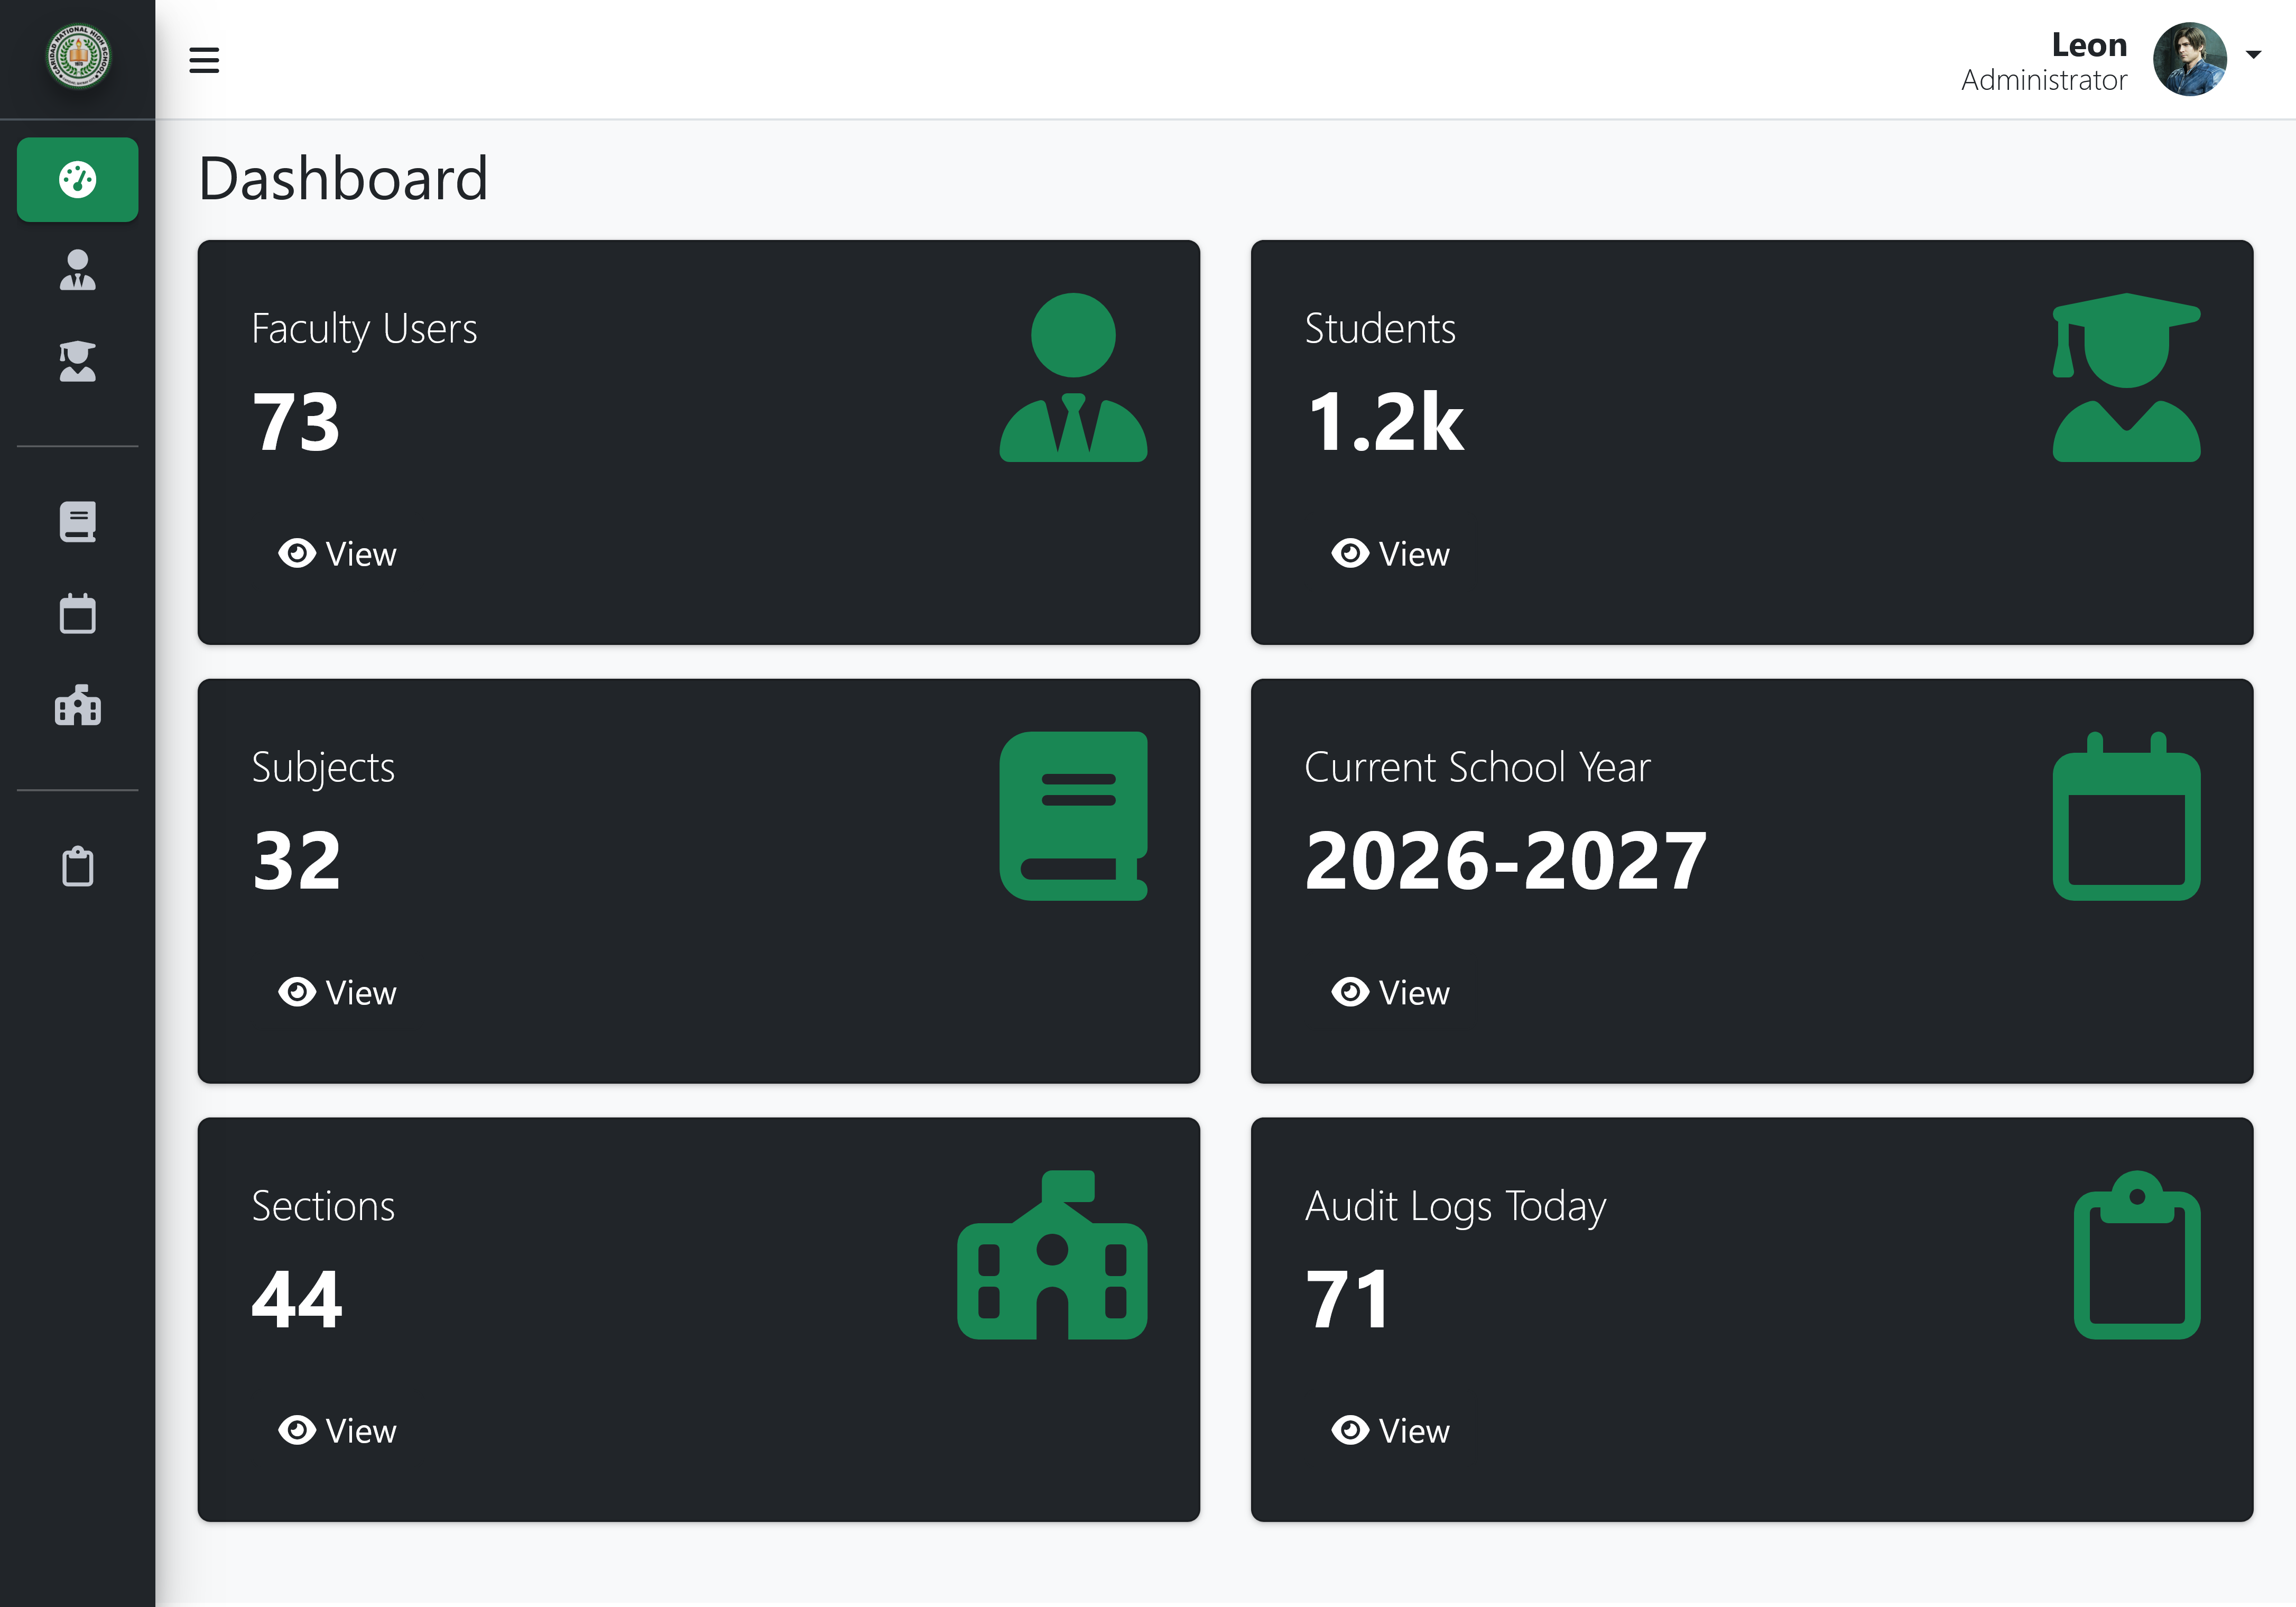2296x1607 pixels.
Task: Open School Year via the sidebar calendar icon
Action: pos(77,614)
